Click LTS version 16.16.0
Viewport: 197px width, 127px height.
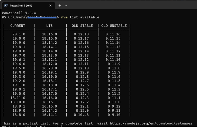tap(49, 98)
